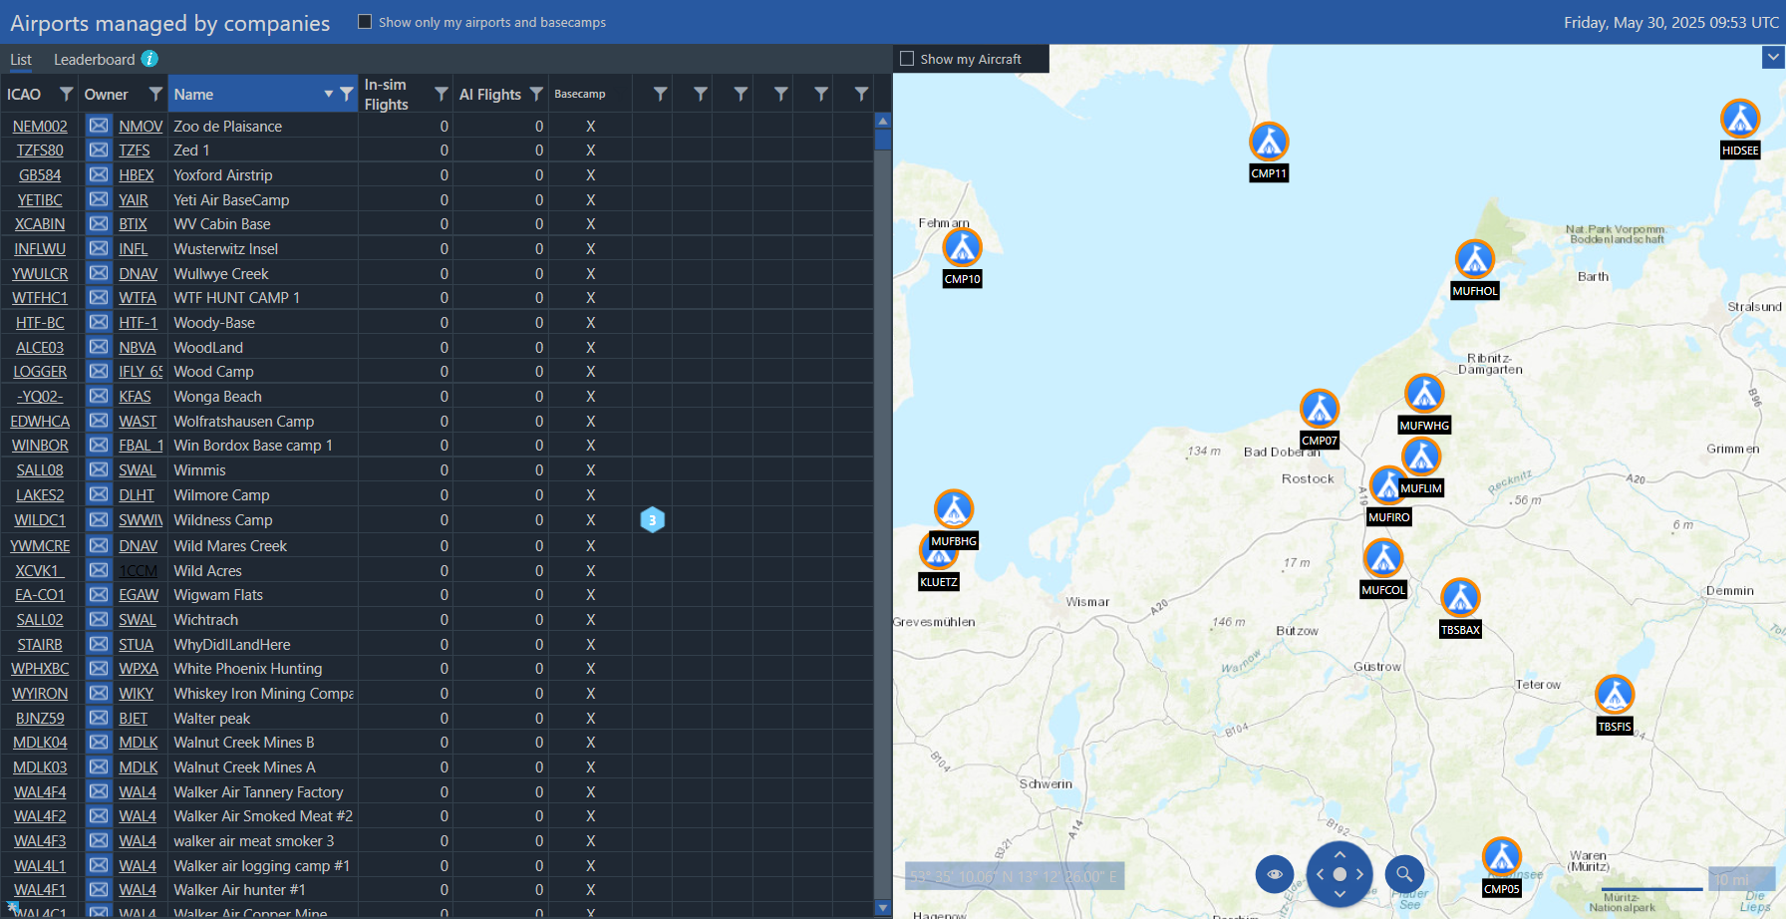
Task: Open owner link DLHT
Action: tap(137, 495)
